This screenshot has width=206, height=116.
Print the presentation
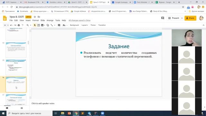tap(19, 25)
